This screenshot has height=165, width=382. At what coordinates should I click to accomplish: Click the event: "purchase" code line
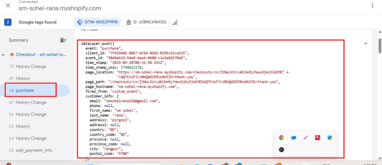(x=104, y=48)
